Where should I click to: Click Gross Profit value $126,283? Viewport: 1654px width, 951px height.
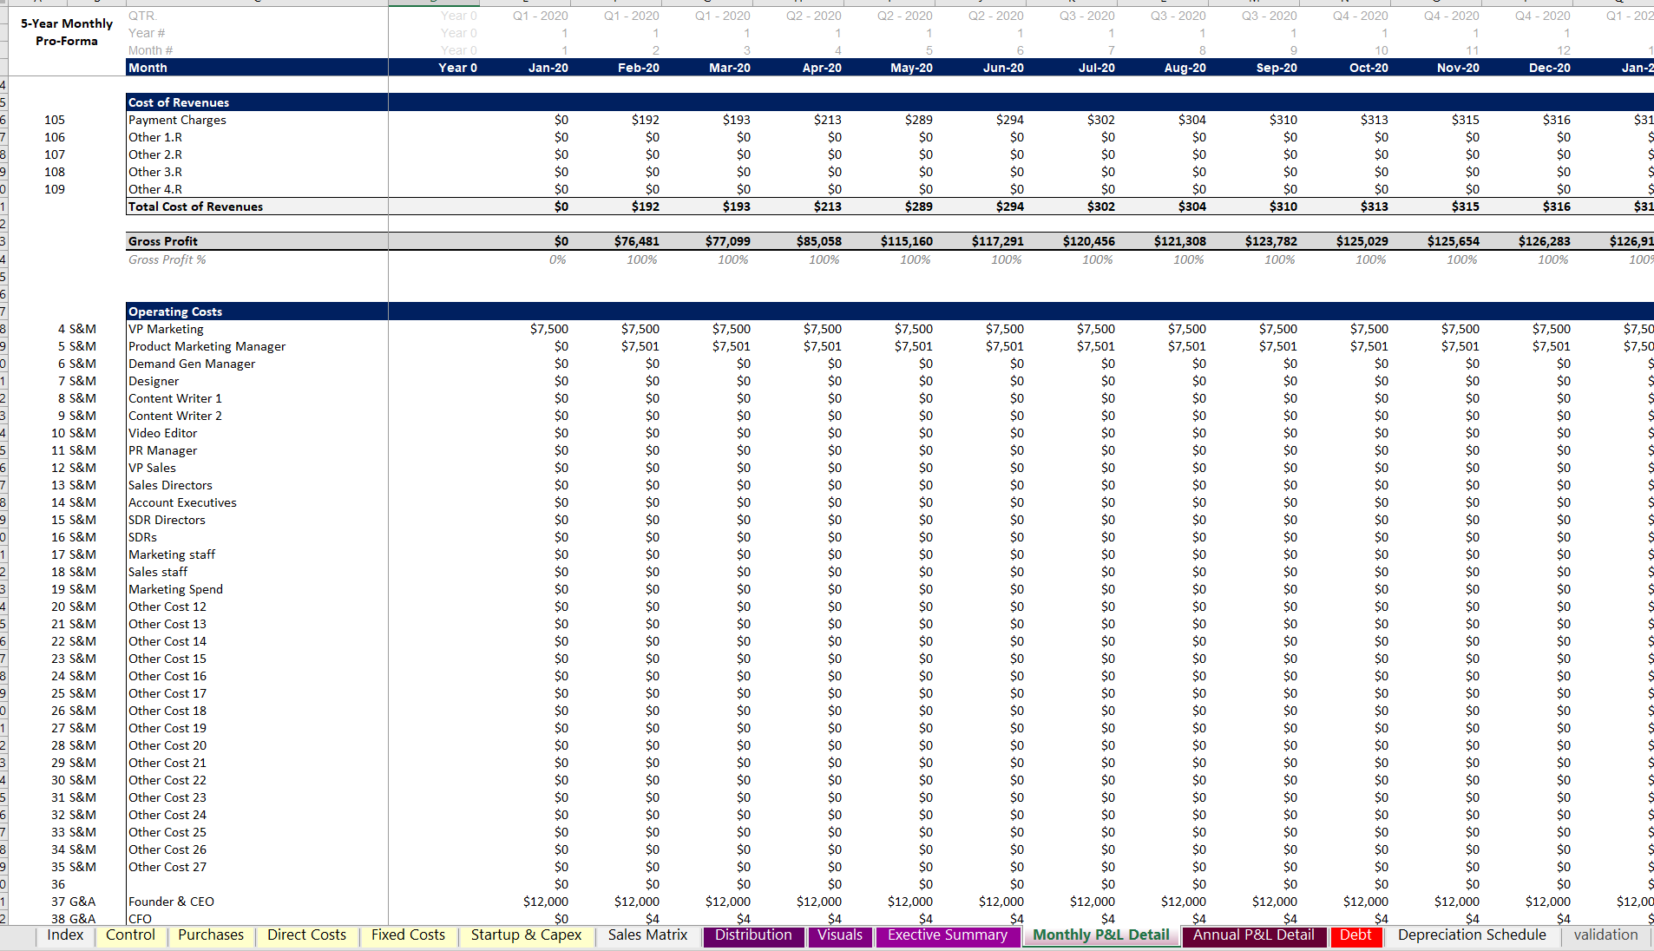tap(1545, 241)
